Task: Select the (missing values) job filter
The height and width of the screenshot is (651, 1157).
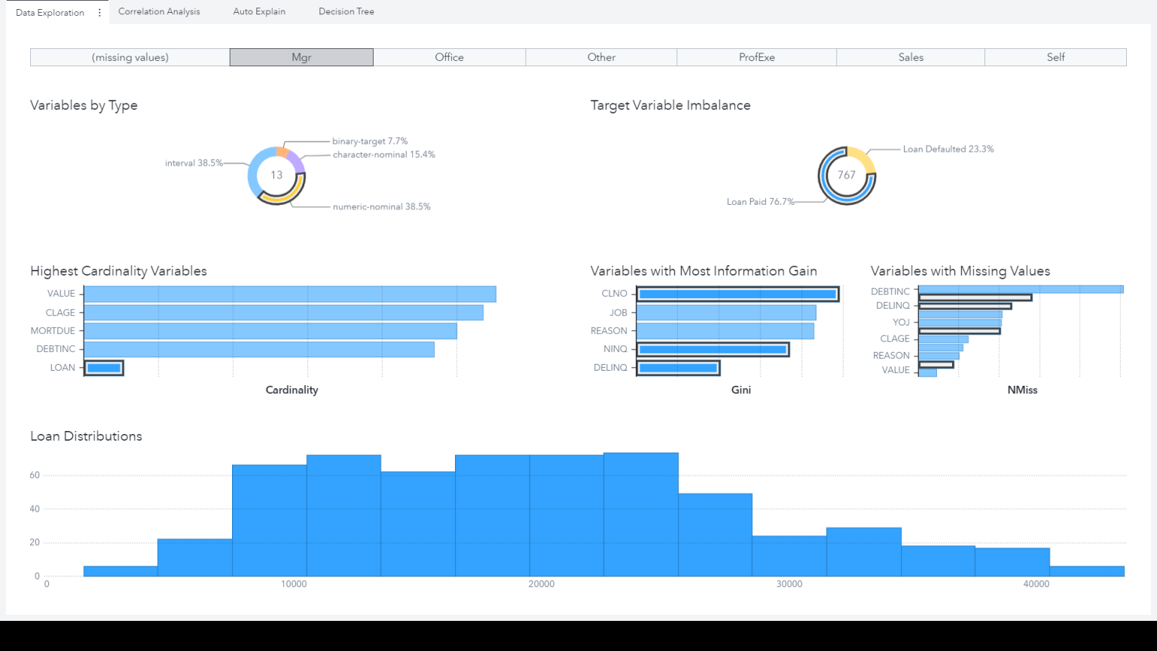Action: point(130,57)
